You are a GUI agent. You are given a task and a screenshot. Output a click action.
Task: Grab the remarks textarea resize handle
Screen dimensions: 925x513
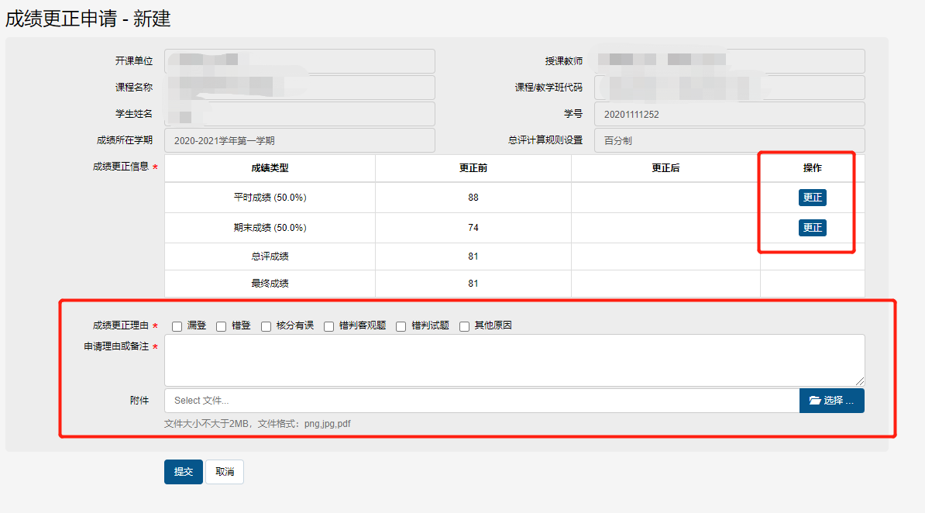[860, 381]
